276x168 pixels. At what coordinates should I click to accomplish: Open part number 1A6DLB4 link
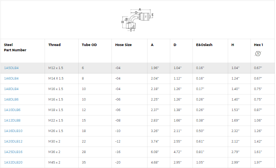pyautogui.click(x=11, y=78)
